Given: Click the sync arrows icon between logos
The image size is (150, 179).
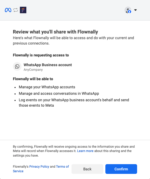Looking at the screenshot, I should [16, 10].
